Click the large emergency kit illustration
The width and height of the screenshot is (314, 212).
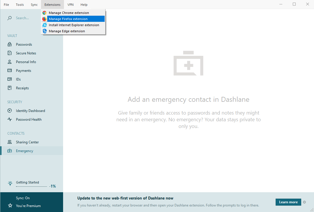click(x=188, y=63)
